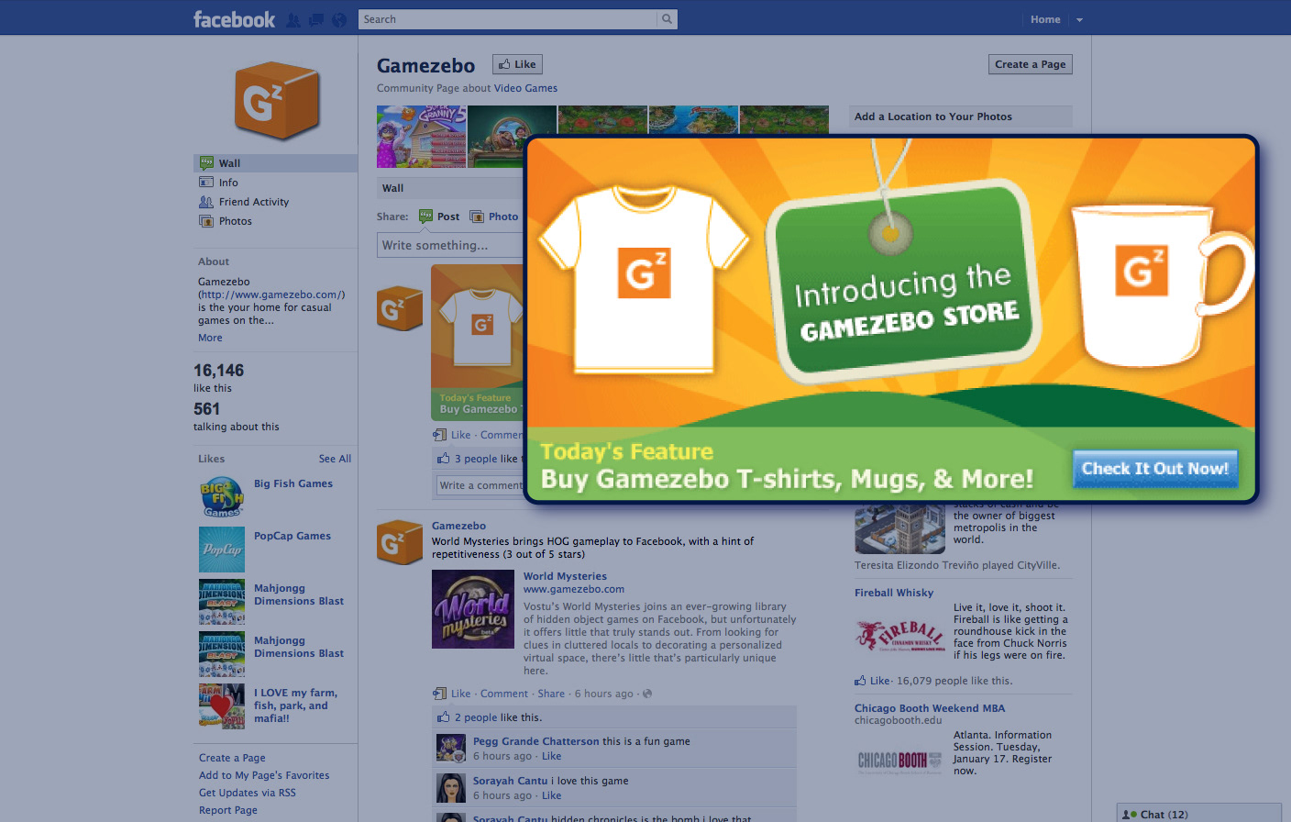This screenshot has width=1291, height=822.
Task: Open the PopCap Games logo icon
Action: point(222,550)
